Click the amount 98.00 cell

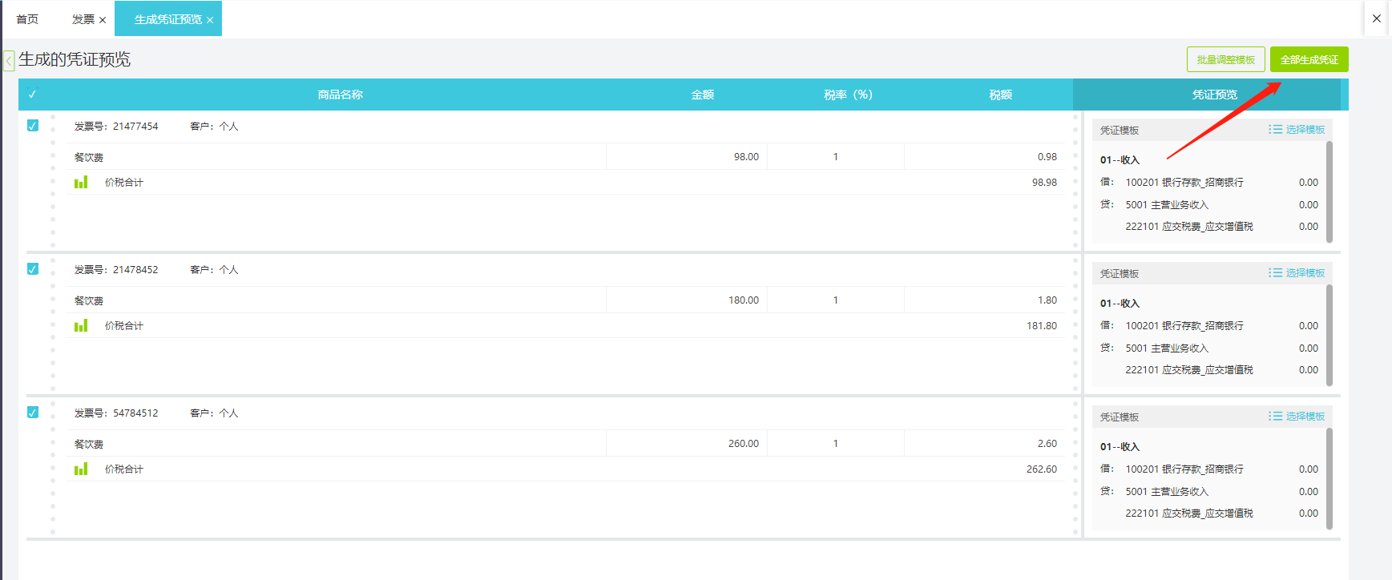pyautogui.click(x=687, y=157)
